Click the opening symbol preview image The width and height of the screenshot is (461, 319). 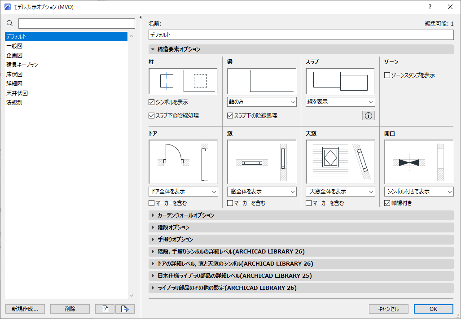pos(418,162)
